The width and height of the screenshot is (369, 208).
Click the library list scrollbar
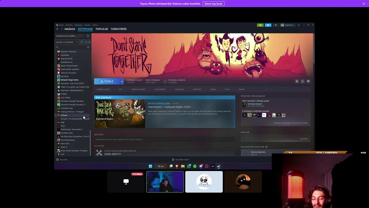pyautogui.click(x=91, y=143)
